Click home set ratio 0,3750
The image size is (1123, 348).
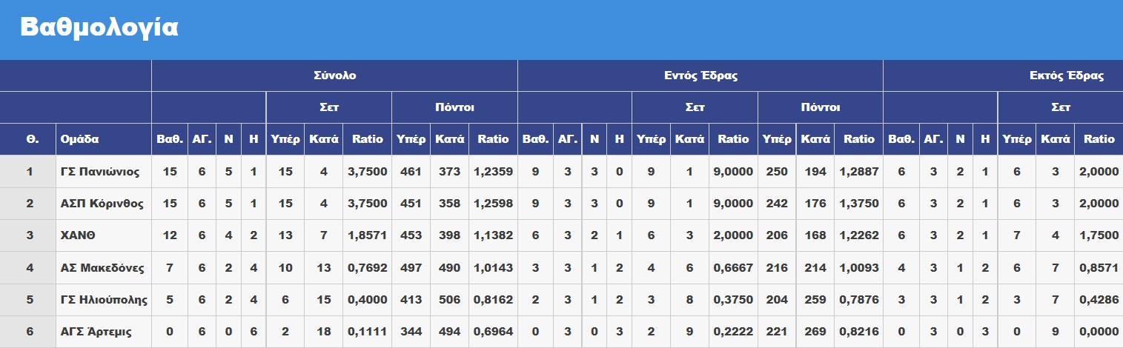(x=734, y=300)
